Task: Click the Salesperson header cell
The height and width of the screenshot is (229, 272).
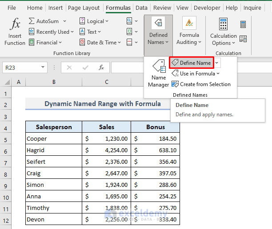Action: [54, 127]
